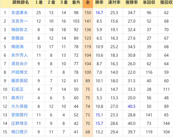Image resolution: width=173 pixels, height=137 pixels.
Task: Open trainer 矢作芳人 link
Action: [x=19, y=55]
